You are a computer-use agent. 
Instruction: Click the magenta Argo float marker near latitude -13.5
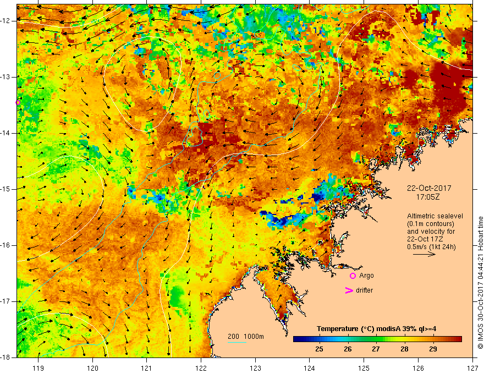tap(18, 102)
